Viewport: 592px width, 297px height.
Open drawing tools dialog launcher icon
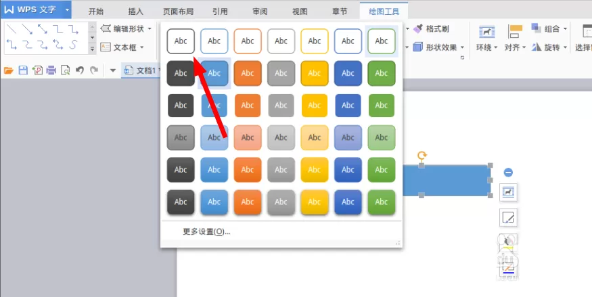tap(462, 58)
